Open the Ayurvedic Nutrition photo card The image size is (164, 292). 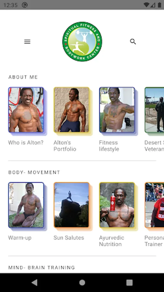click(x=117, y=205)
